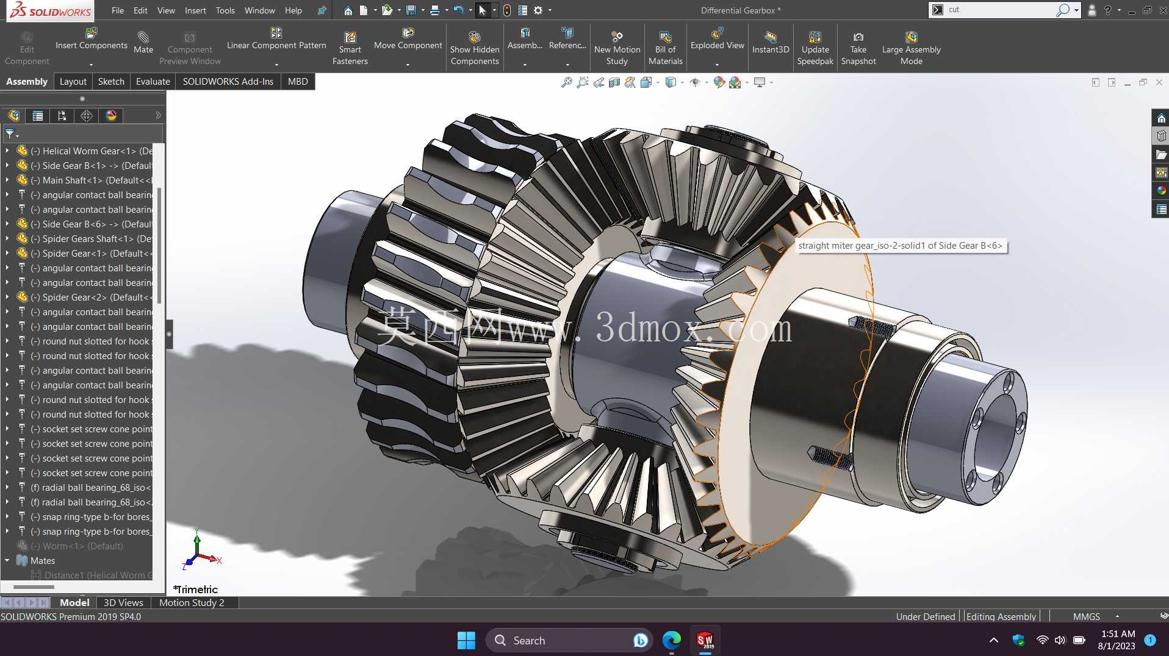Image resolution: width=1169 pixels, height=656 pixels.
Task: Toggle Show Hidden Components
Action: point(475,49)
